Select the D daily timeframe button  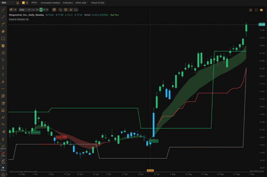click(41, 10)
